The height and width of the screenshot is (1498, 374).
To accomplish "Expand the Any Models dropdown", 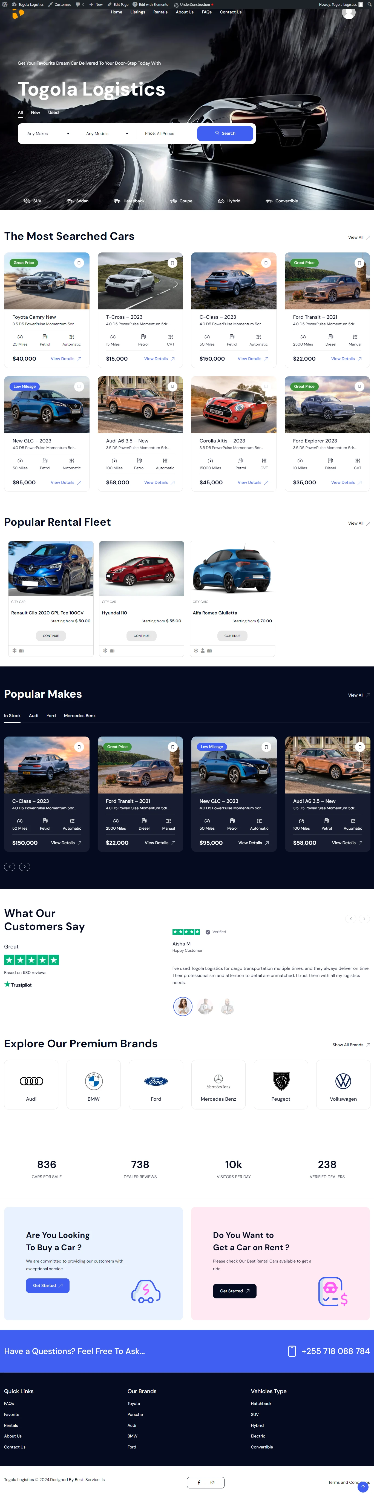I will [x=107, y=134].
